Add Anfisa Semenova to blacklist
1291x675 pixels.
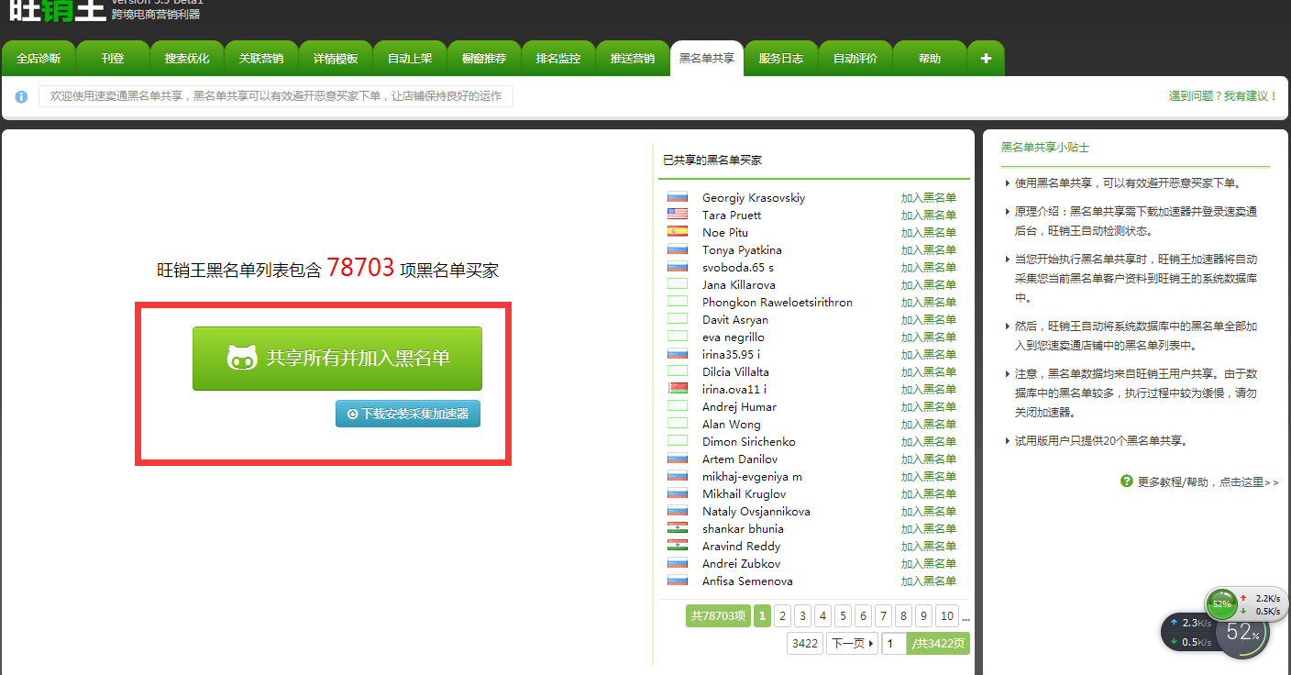pos(928,581)
